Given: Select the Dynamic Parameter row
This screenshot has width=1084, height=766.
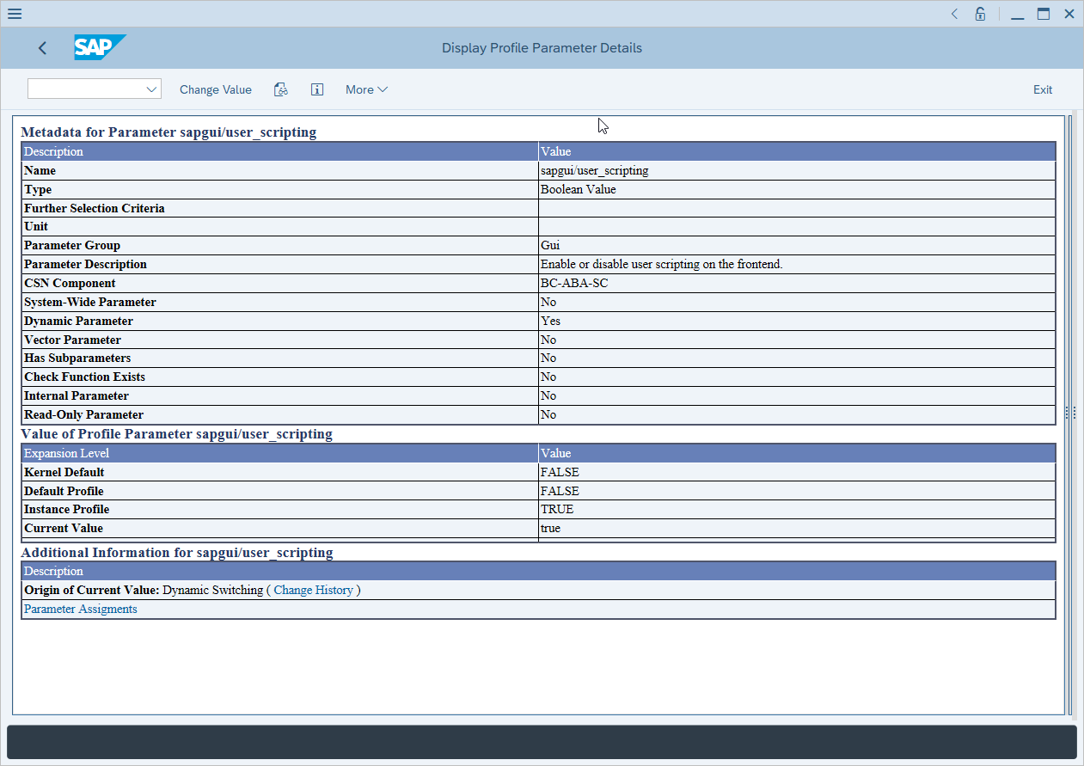Looking at the screenshot, I should (258, 321).
